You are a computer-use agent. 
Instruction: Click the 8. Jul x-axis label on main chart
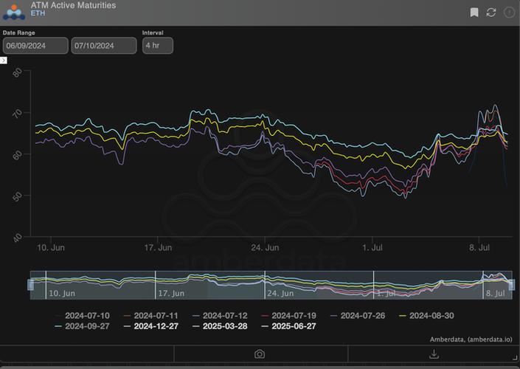tap(479, 247)
